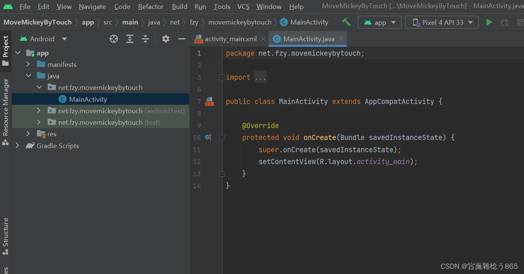524x274 pixels.
Task: Expand the (test) package node
Action: click(x=39, y=122)
